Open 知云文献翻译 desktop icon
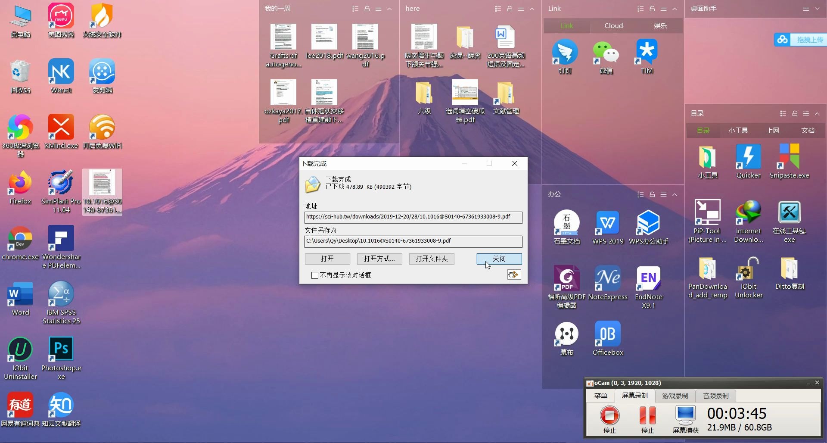 pos(61,409)
